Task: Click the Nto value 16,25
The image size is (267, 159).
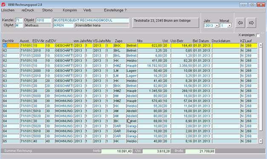Action: pyautogui.click(x=150, y=76)
